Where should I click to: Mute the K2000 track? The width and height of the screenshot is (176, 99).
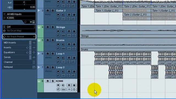coord(48,81)
